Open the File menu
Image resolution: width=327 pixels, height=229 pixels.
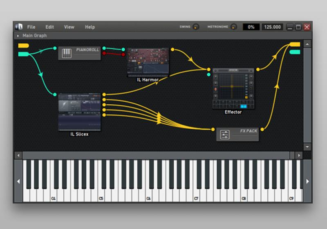point(31,27)
